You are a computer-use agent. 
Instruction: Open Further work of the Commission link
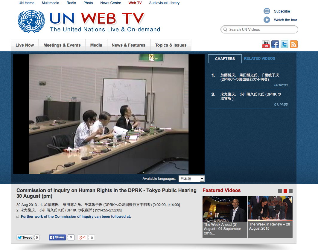tap(76, 216)
